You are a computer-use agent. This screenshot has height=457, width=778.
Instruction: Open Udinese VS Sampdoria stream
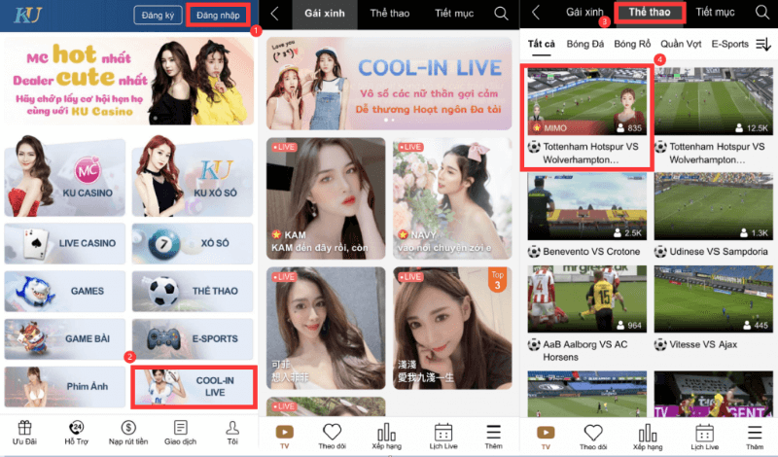714,215
